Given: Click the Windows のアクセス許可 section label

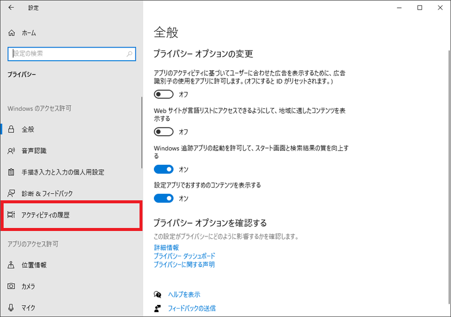Looking at the screenshot, I should tap(40, 108).
